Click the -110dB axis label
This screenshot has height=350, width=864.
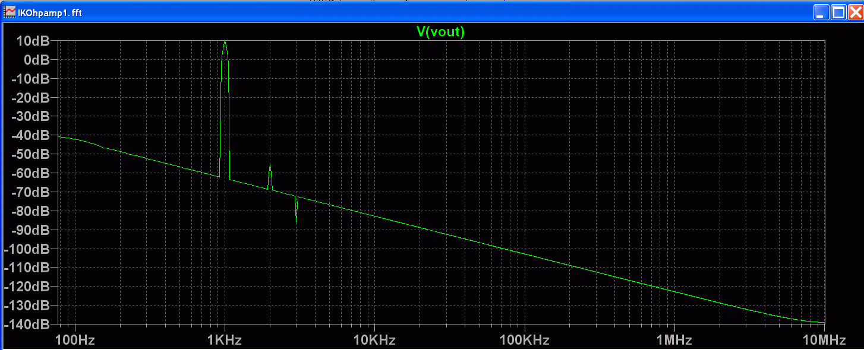click(x=28, y=268)
